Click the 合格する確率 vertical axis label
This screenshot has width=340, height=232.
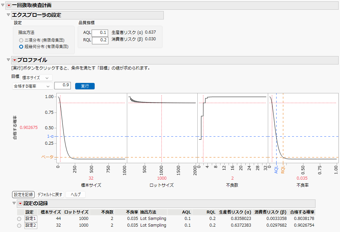pos(15,128)
